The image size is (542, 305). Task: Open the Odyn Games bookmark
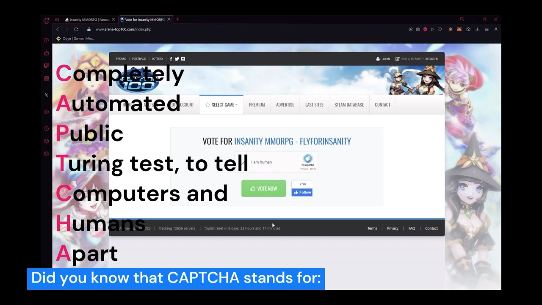[x=75, y=39]
